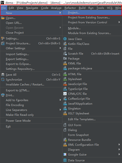Select Module... in New submenu
Image resolution: width=122 pixels, height=163 pixels.
coord(74,28)
